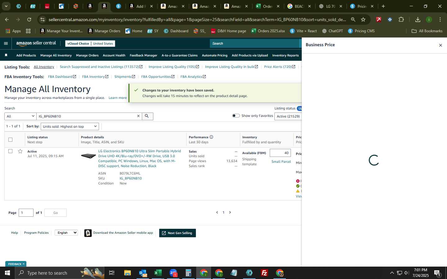Click the zoom magnifier in address bar
Viewport: 447px width, 279px height.
[353, 20]
